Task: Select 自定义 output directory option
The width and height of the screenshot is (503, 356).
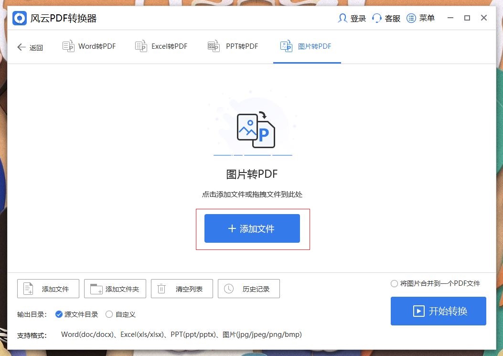Action: (109, 314)
